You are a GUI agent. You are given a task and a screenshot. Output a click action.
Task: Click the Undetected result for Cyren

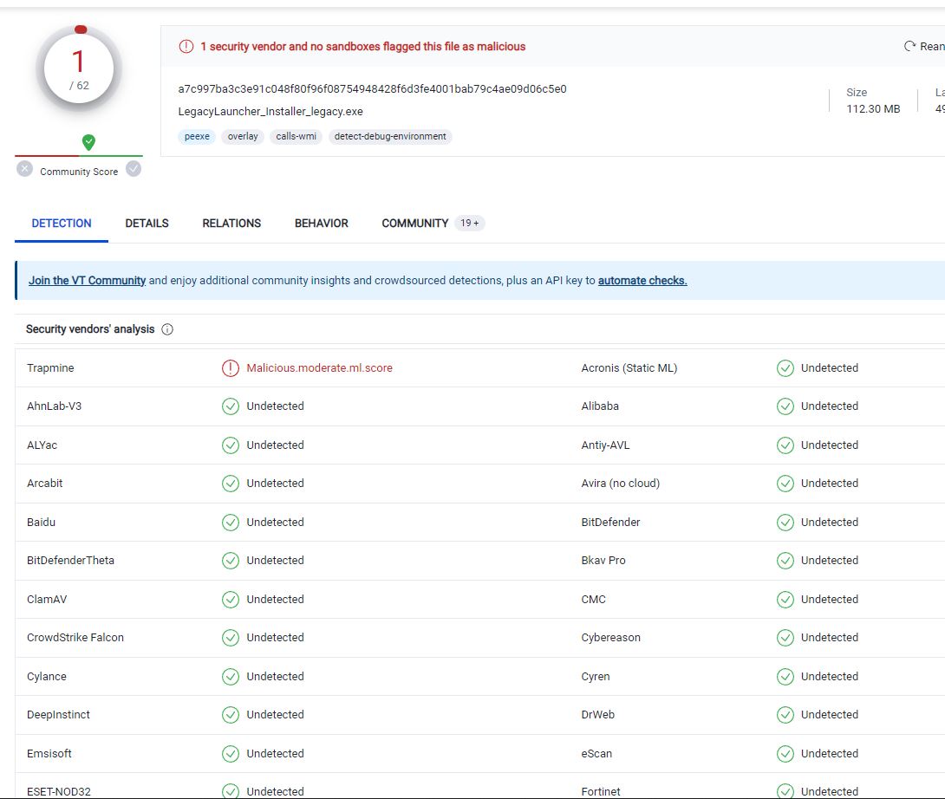point(830,677)
